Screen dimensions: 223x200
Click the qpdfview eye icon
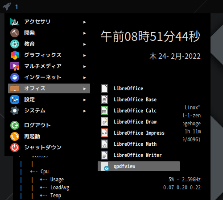(105, 166)
